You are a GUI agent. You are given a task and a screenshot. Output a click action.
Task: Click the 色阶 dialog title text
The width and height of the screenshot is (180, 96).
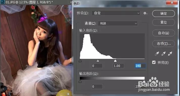click(x=77, y=4)
